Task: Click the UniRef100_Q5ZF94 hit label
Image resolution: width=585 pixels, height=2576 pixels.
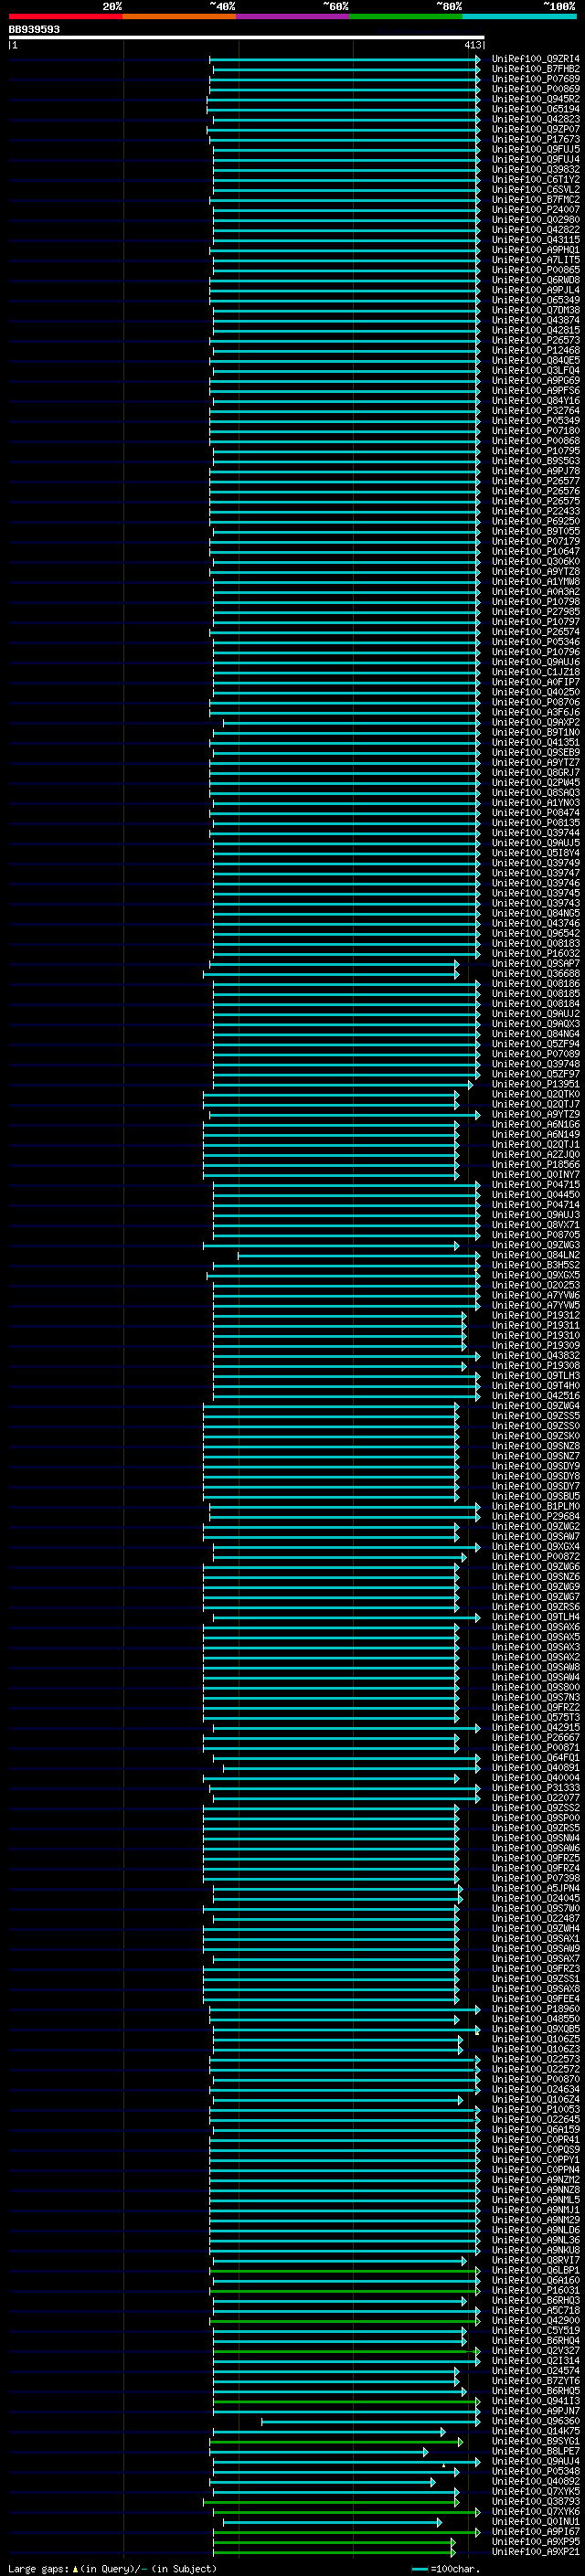Action: click(x=536, y=1045)
